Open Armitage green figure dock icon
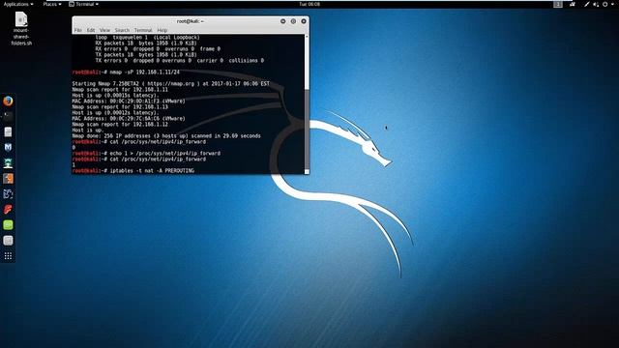The width and height of the screenshot is (619, 348). point(8,162)
